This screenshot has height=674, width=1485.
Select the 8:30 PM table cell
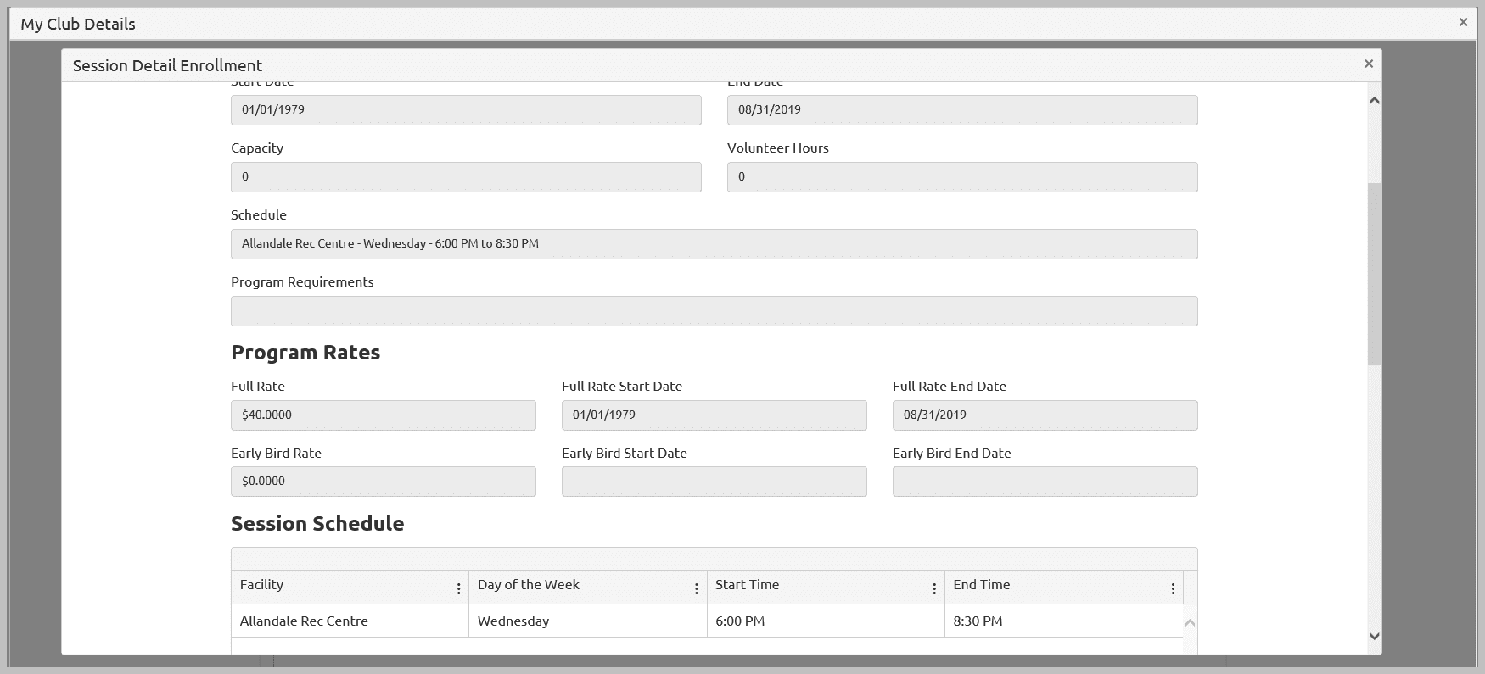(x=1064, y=621)
